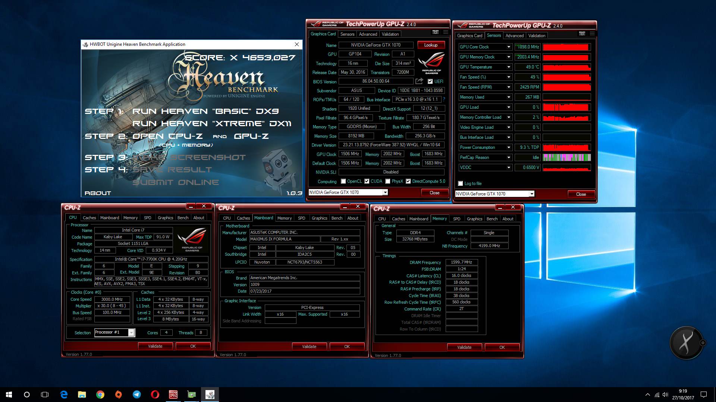Click the GPU-Z screenshot camera icon in Graphics Card window

coord(435,32)
